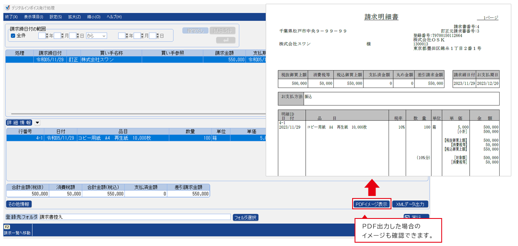Click the 登録先フォルダ text field
518x246 pixels.
[x=134, y=217]
